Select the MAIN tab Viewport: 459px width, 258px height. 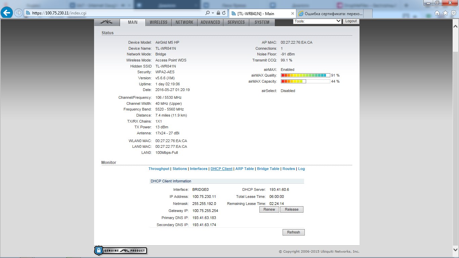pos(133,22)
